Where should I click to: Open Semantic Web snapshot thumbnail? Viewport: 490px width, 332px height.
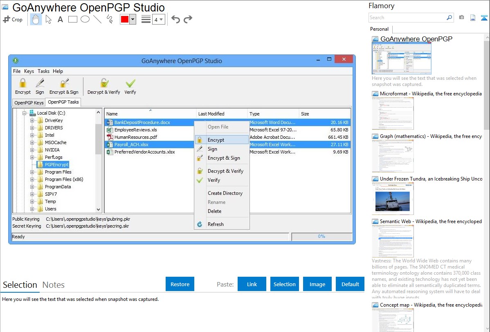[393, 241]
